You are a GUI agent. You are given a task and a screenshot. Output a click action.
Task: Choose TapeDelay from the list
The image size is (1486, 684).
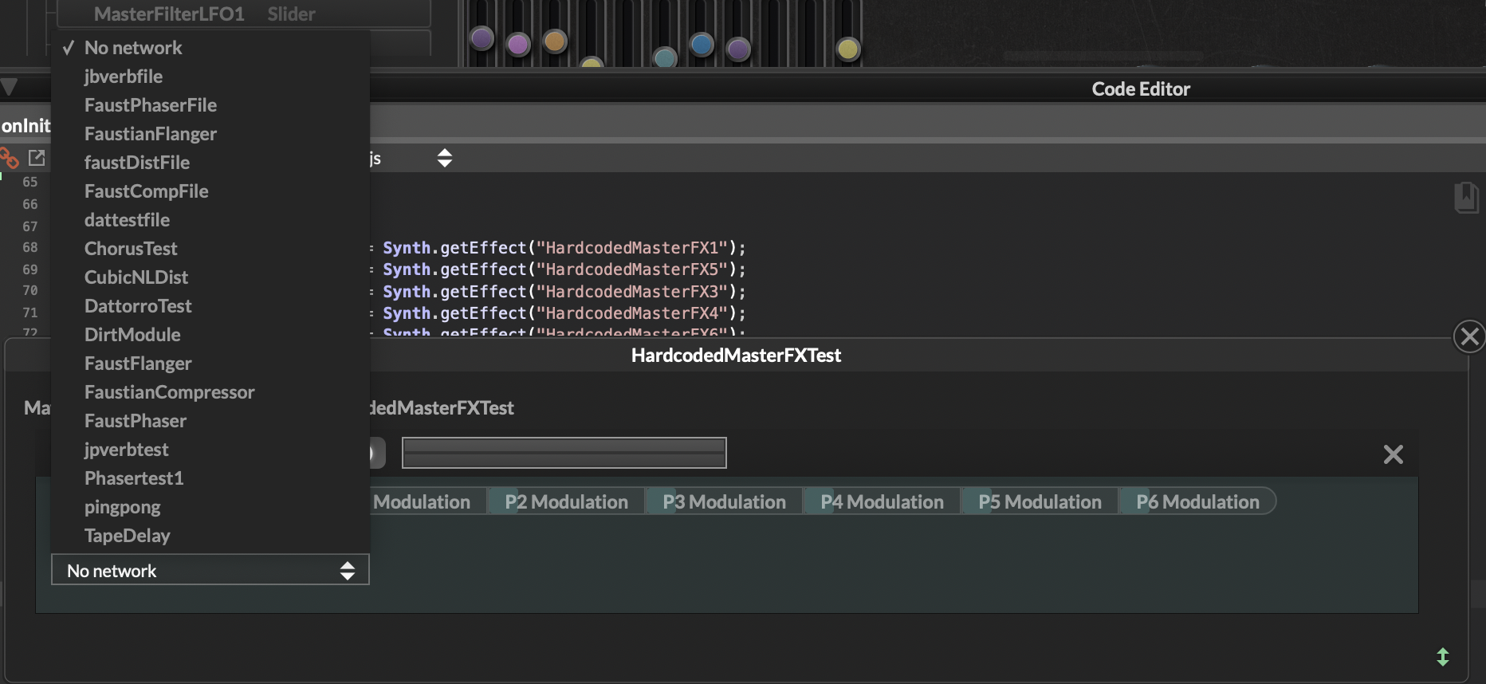(x=210, y=536)
